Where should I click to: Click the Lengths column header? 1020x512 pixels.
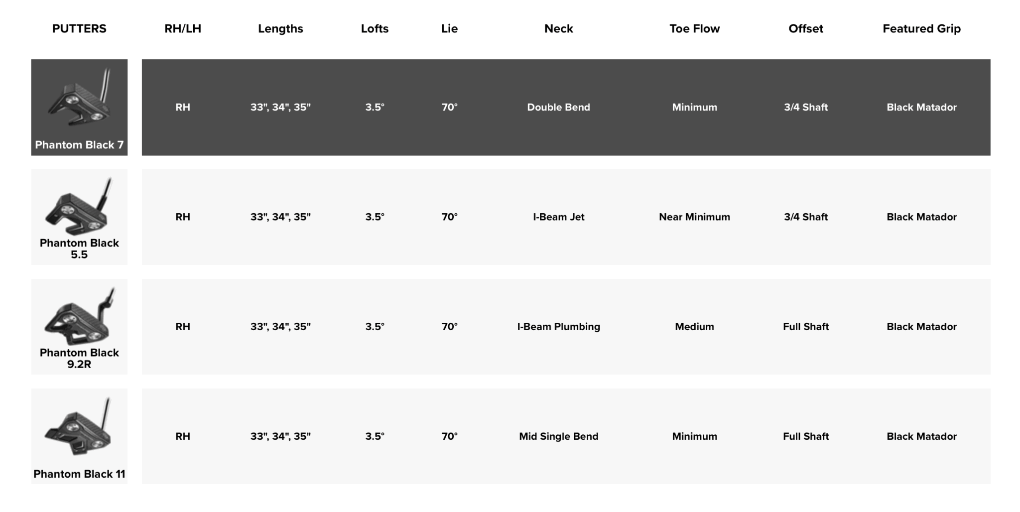click(280, 29)
